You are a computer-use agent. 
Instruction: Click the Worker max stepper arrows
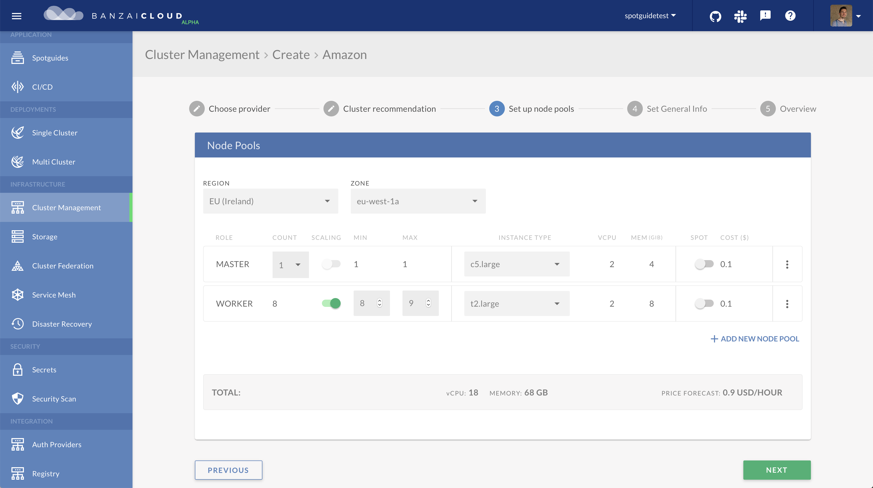(428, 303)
